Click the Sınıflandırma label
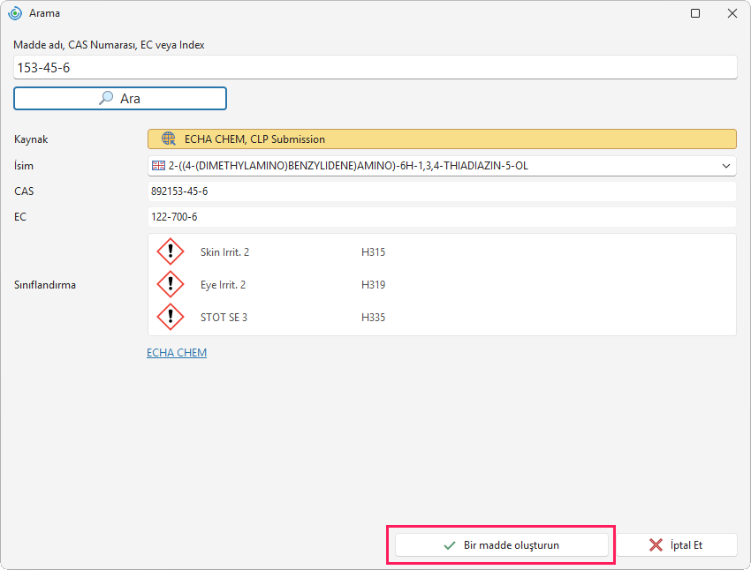751x570 pixels. (x=45, y=285)
